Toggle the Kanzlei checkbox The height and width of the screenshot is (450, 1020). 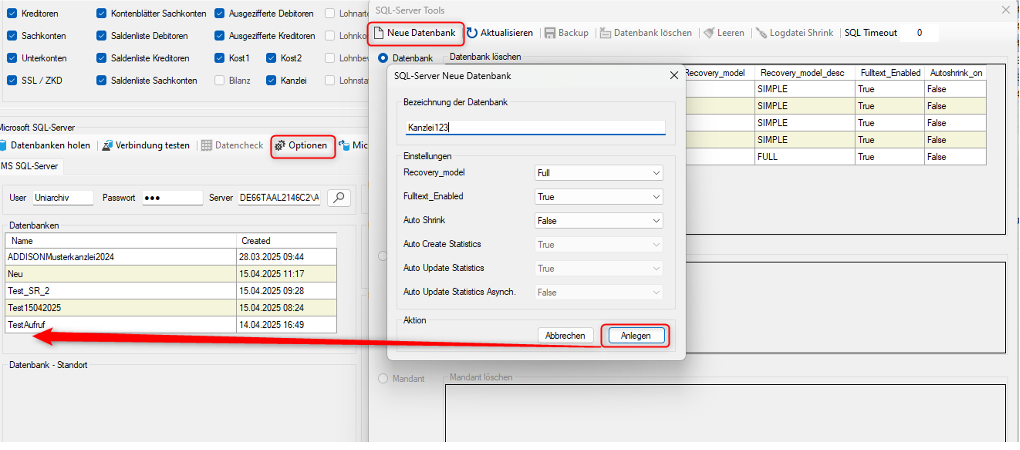271,80
